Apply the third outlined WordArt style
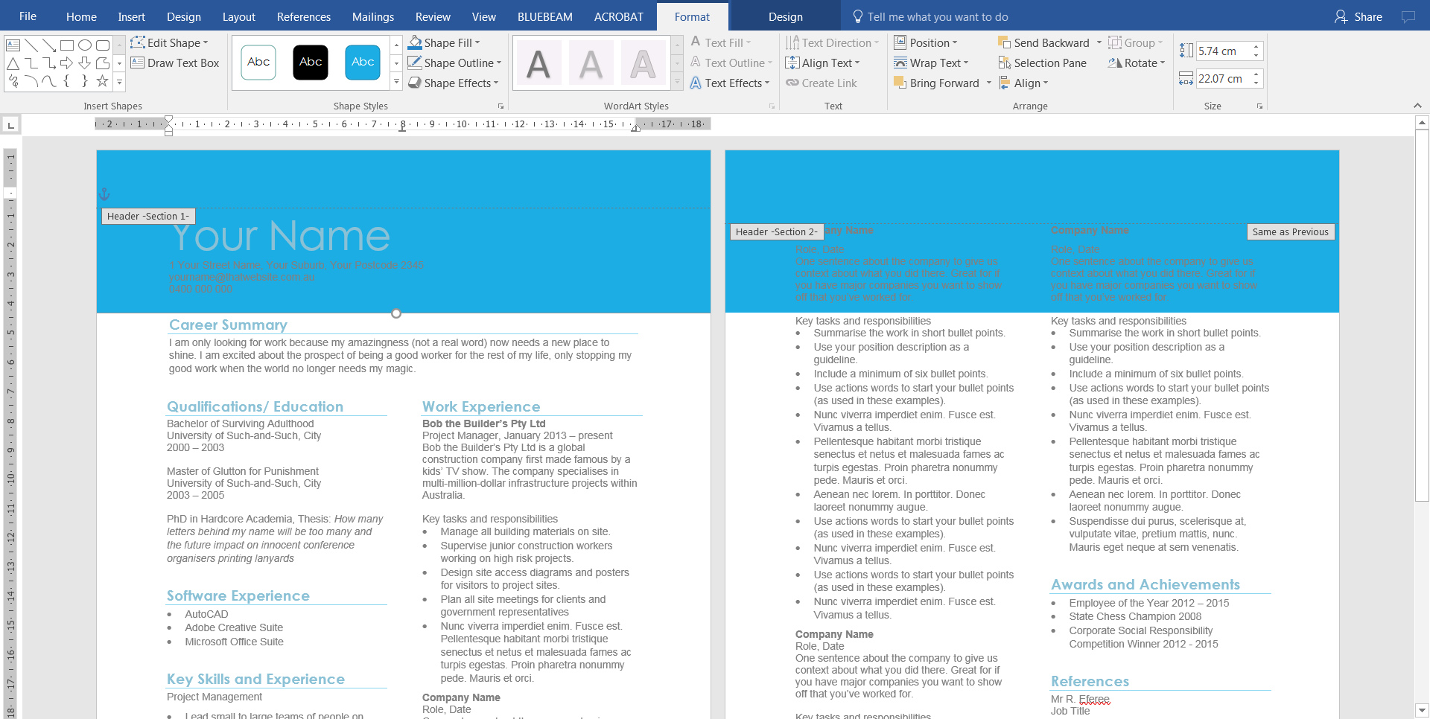 click(643, 64)
